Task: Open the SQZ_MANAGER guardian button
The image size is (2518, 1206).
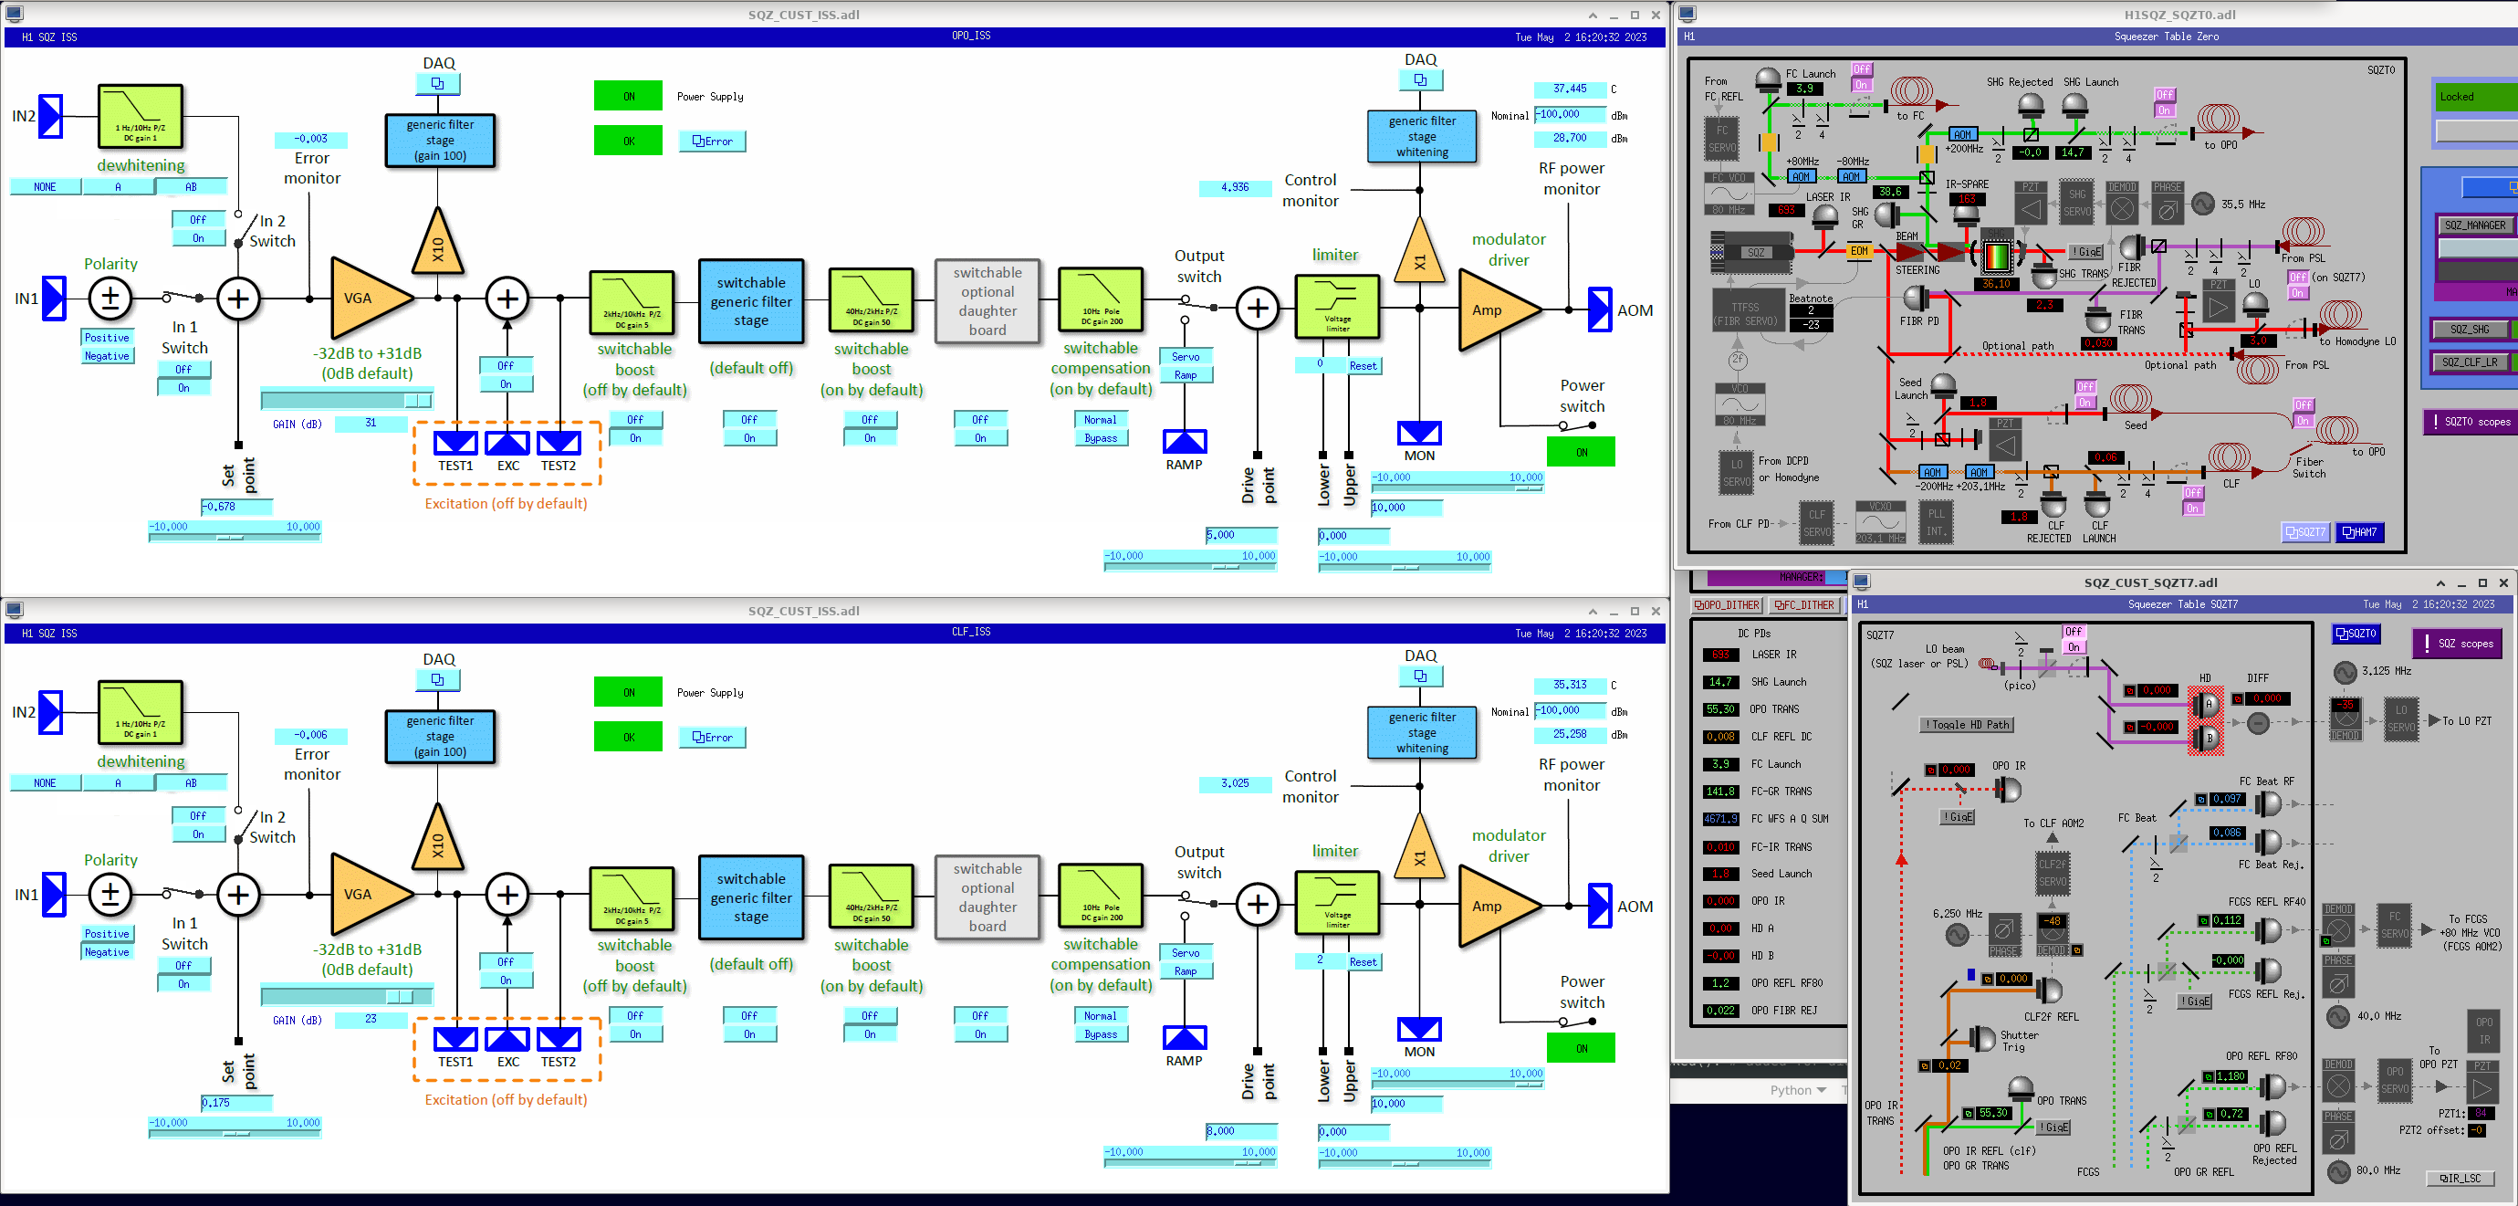Action: click(2473, 225)
